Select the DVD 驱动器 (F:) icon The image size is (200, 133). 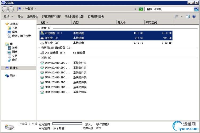tap(42, 53)
